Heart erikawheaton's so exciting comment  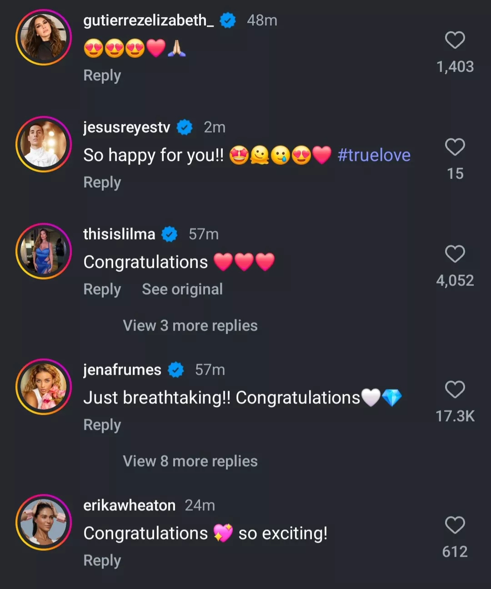pyautogui.click(x=455, y=525)
